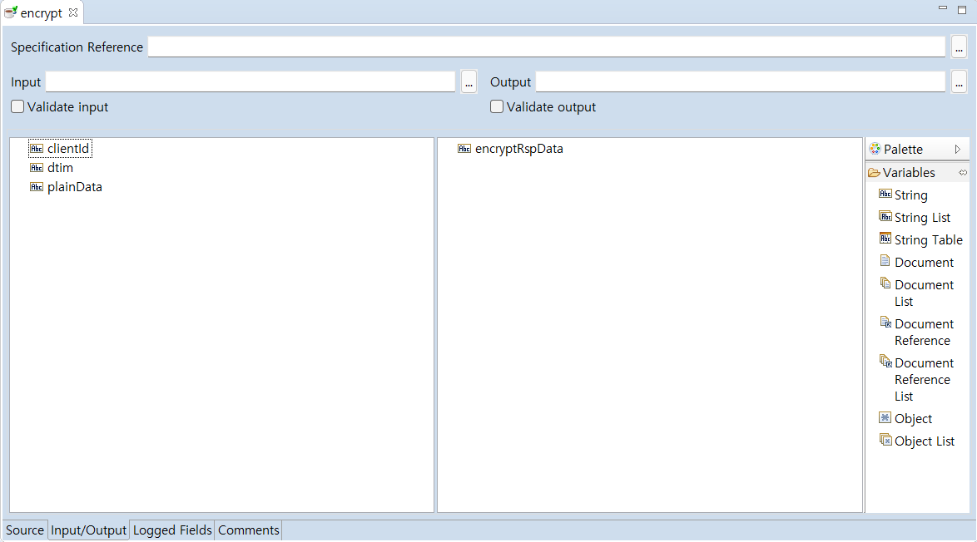Browse for Specification Reference using ellipsis button
The image size is (977, 542).
[x=959, y=47]
